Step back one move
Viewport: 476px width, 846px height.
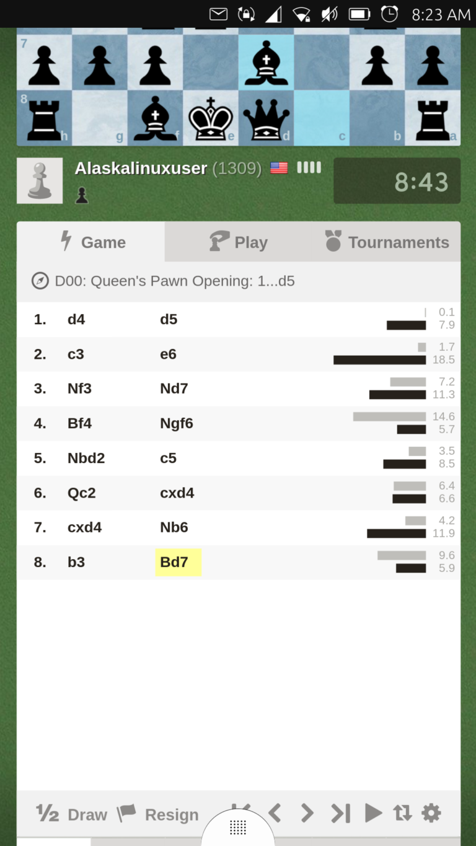coord(275,813)
